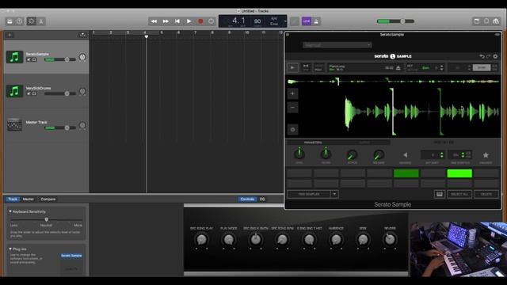The height and width of the screenshot is (285, 507).
Task: Toggle the Cycle mode button
Action: pyautogui.click(x=212, y=21)
